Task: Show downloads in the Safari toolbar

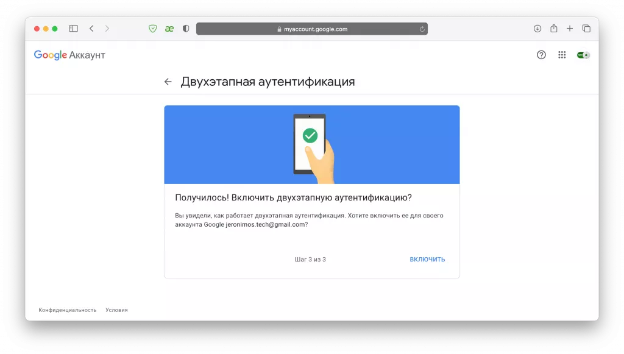Action: click(x=537, y=29)
